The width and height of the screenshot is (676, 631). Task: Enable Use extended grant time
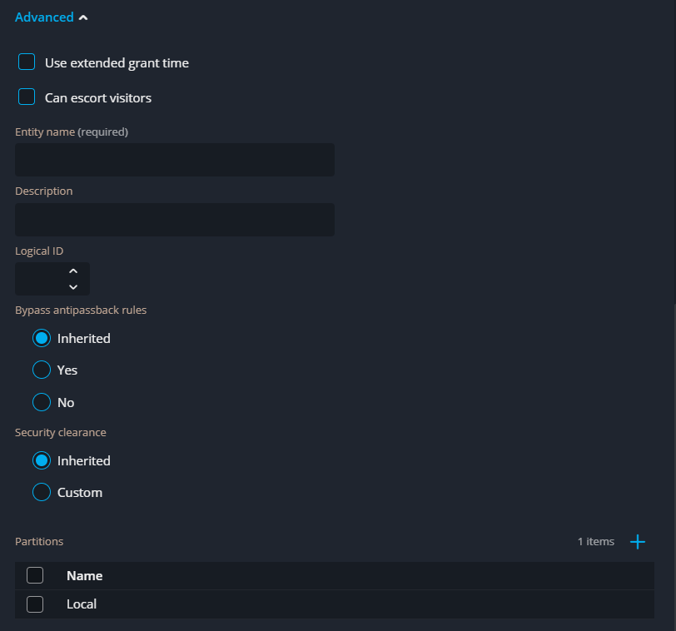click(x=26, y=62)
